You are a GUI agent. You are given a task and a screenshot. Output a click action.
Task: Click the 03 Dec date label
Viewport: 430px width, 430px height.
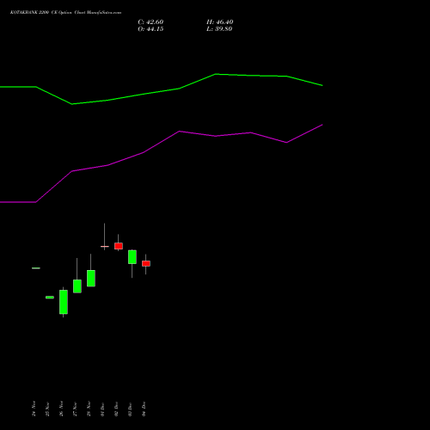(x=130, y=409)
